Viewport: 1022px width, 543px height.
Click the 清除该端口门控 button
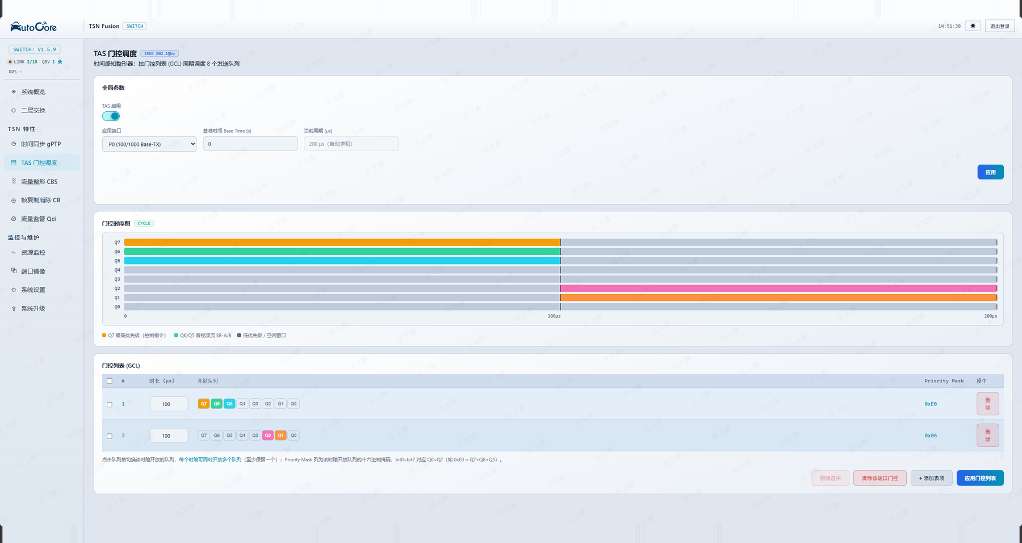click(880, 478)
